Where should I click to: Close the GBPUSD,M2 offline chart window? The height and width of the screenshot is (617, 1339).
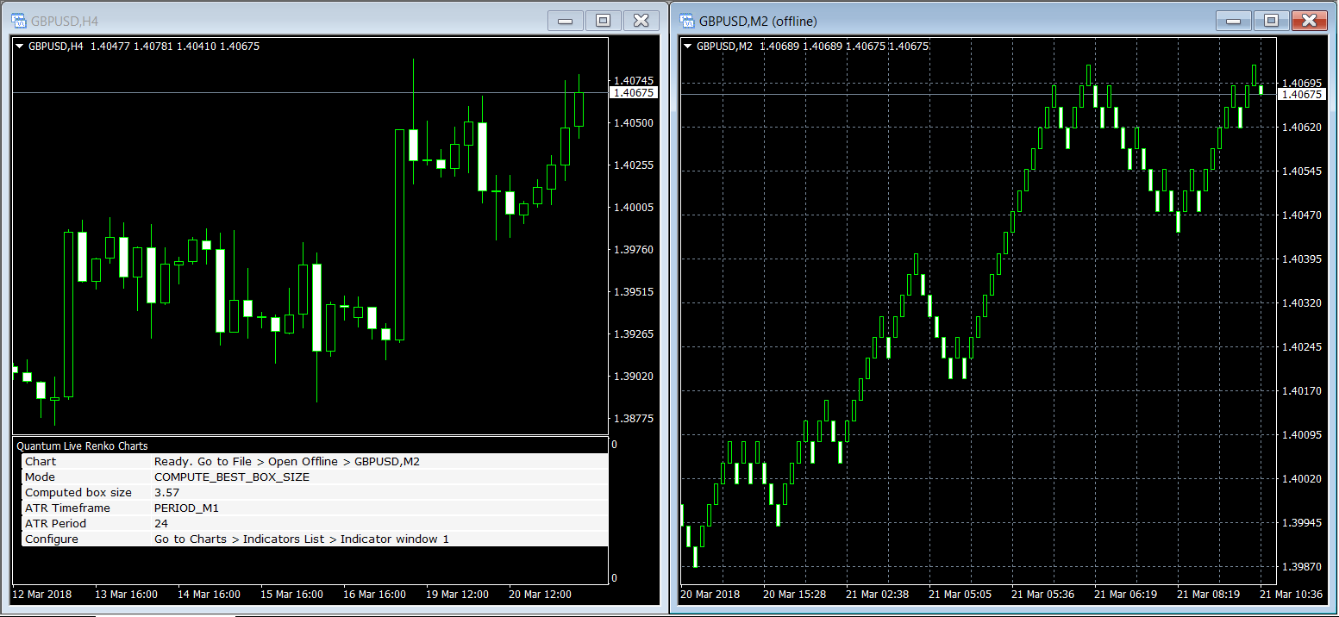(x=1310, y=21)
